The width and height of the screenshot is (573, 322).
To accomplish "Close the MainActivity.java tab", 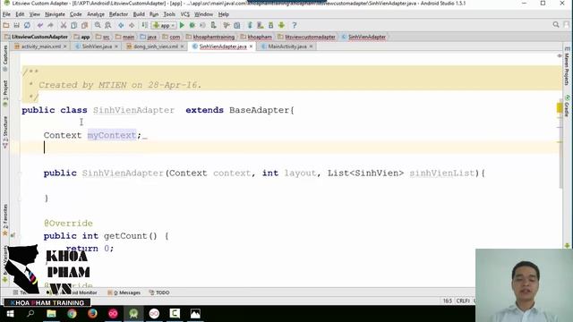I will (311, 47).
